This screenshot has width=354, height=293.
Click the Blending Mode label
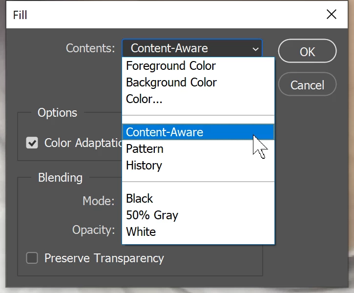click(98, 201)
